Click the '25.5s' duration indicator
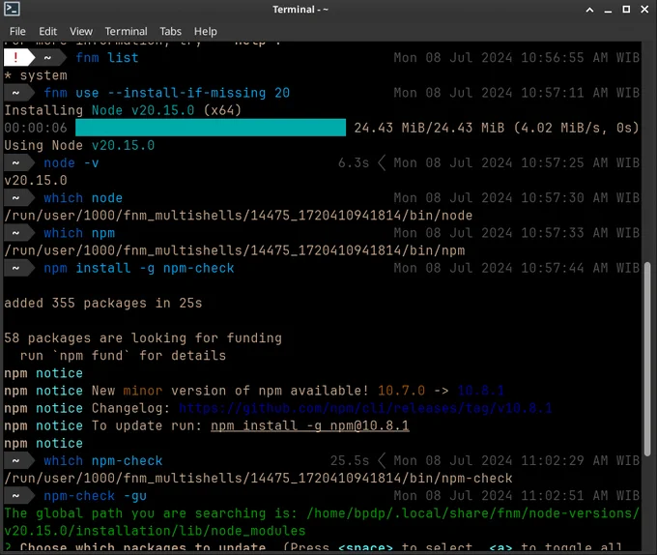The width and height of the screenshot is (657, 555). coord(350,460)
